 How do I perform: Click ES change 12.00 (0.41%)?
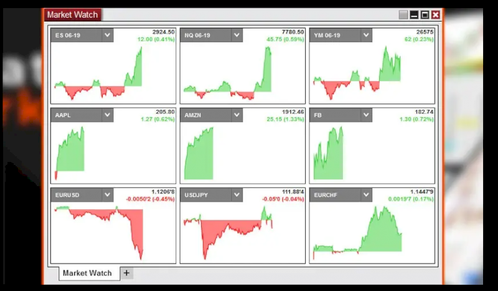click(x=156, y=39)
